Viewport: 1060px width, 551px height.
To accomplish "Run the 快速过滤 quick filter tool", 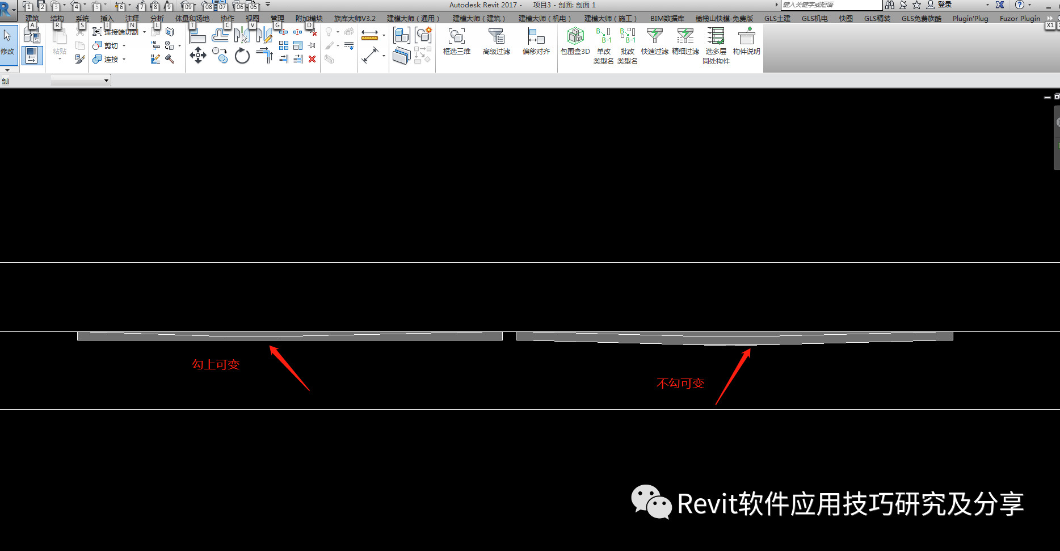I will click(x=655, y=41).
